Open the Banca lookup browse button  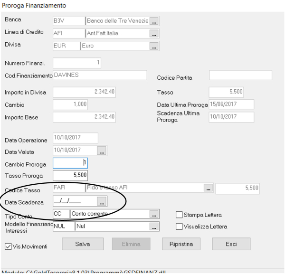point(154,21)
